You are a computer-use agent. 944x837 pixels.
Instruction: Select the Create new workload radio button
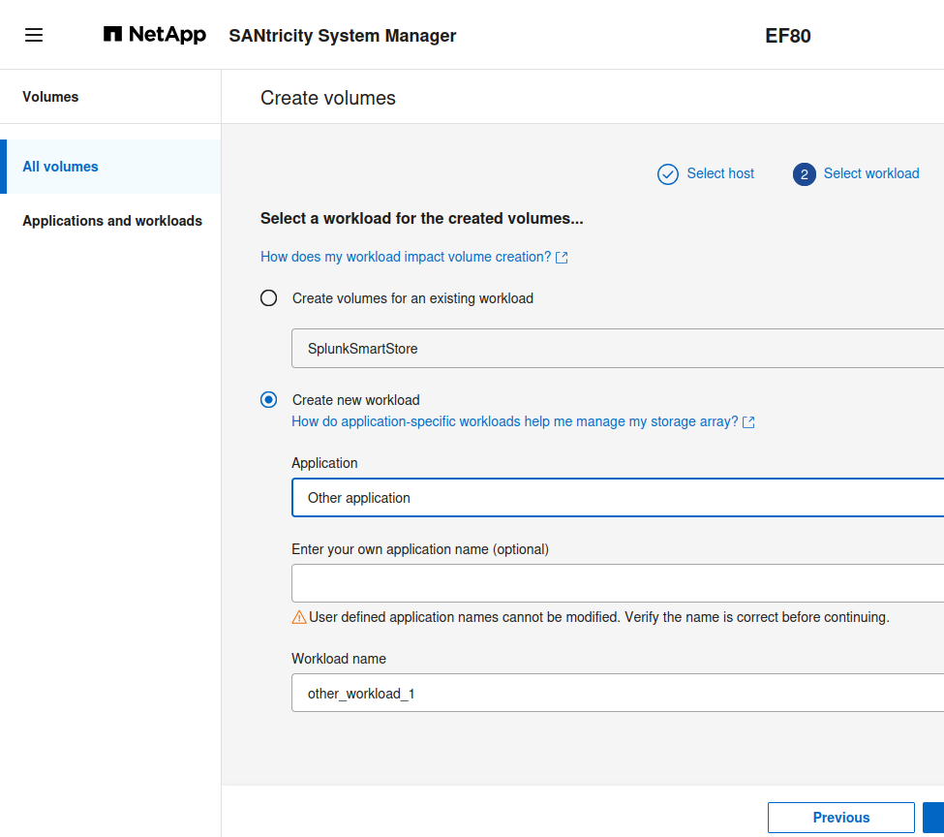[268, 399]
